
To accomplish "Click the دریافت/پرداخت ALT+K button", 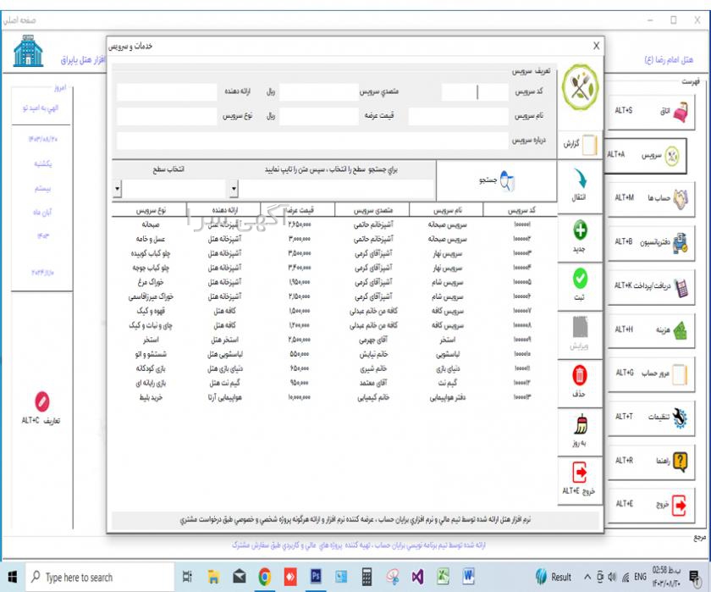I will [647, 285].
